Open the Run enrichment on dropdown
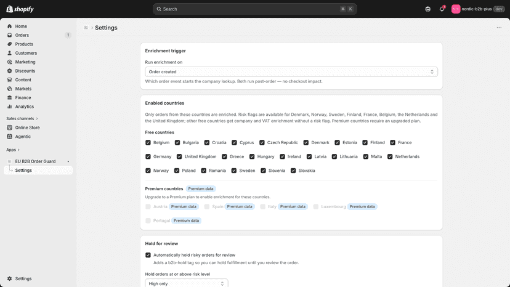The image size is (510, 287). (291, 71)
